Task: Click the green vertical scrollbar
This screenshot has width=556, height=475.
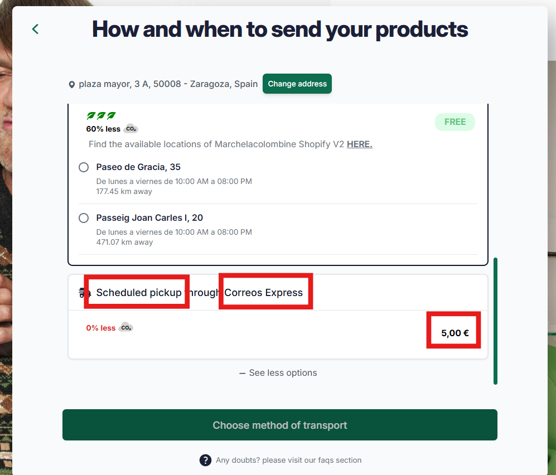Action: [495, 321]
